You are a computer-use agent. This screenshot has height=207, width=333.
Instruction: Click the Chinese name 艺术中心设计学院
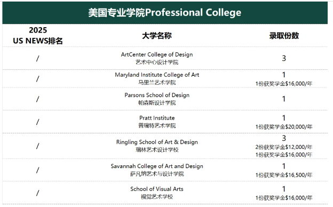coord(157,62)
